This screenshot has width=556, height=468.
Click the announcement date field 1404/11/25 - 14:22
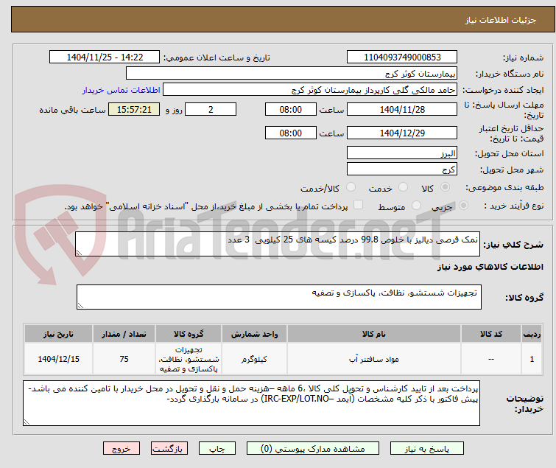tap(105, 57)
